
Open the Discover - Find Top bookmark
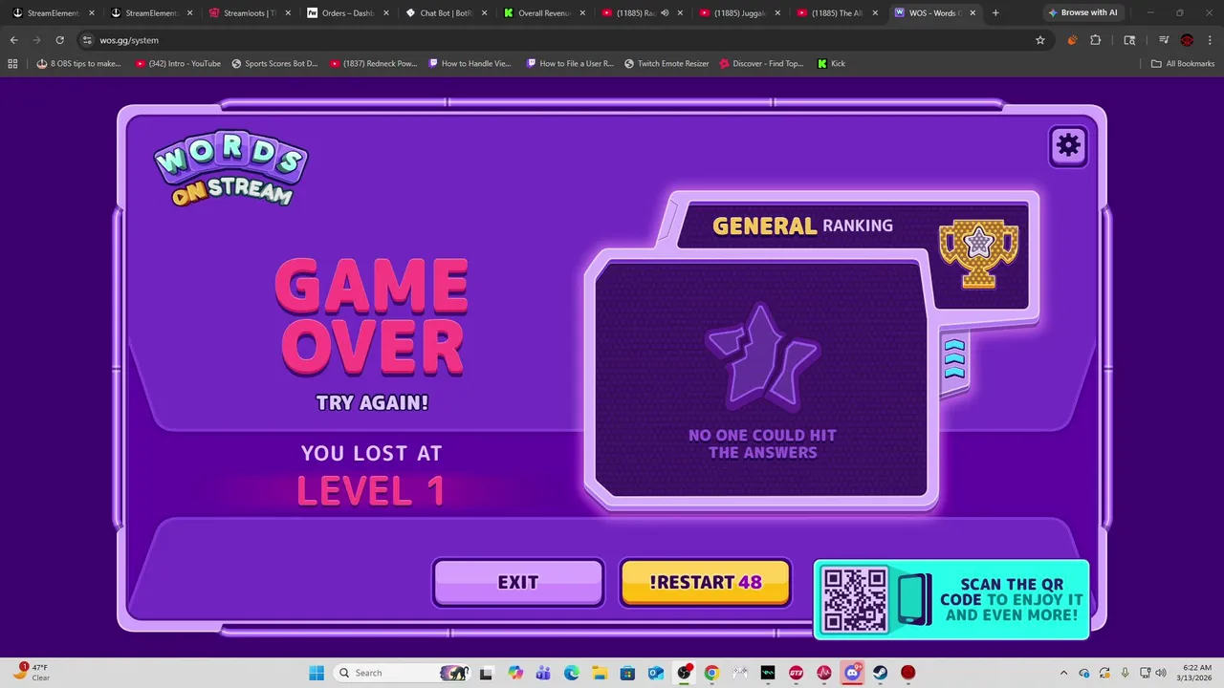point(761,64)
